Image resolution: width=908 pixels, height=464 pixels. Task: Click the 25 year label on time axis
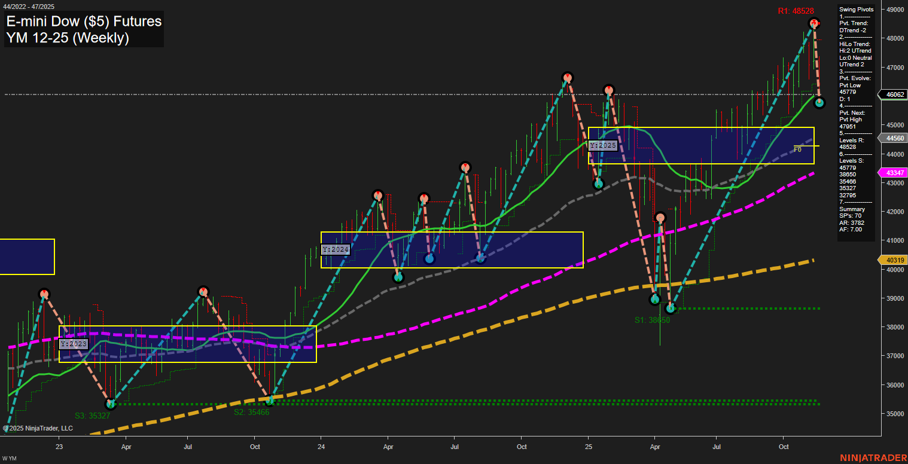[589, 447]
